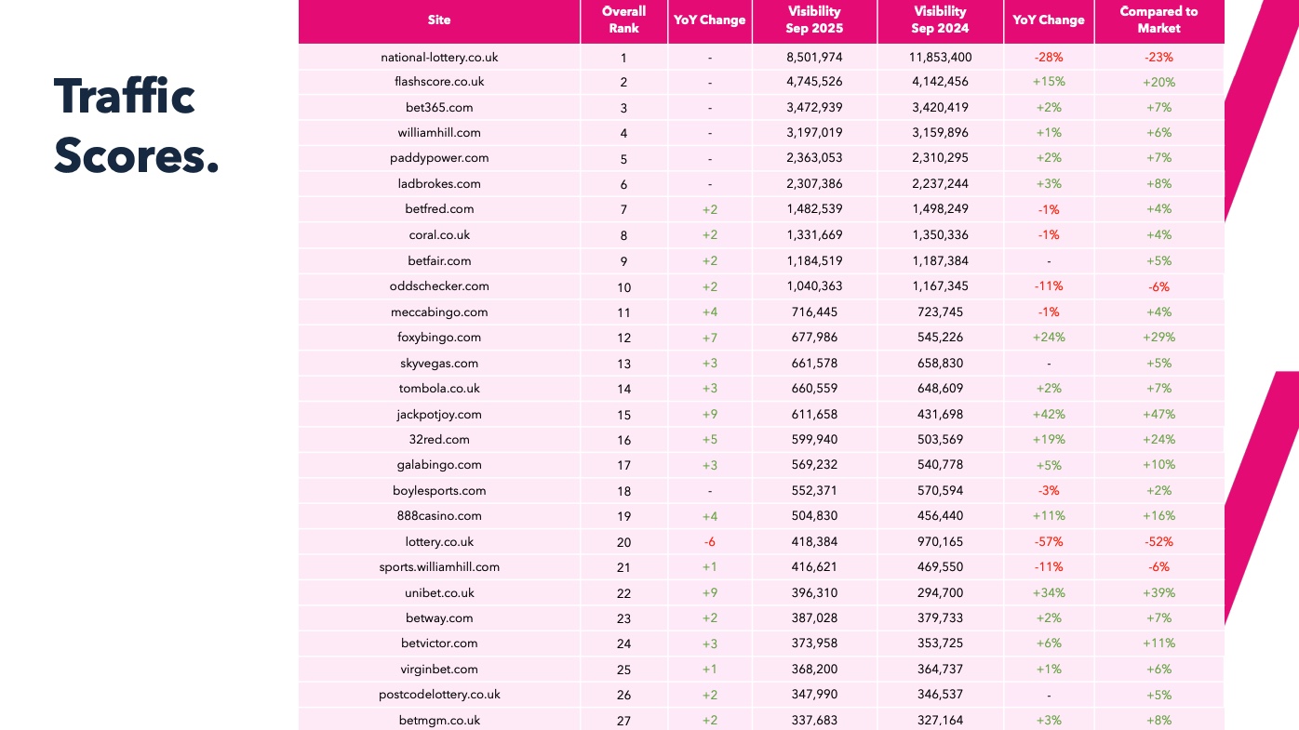Select the postcodelottery.co.uk site name
Screen dimensions: 1299x730
[x=439, y=695]
